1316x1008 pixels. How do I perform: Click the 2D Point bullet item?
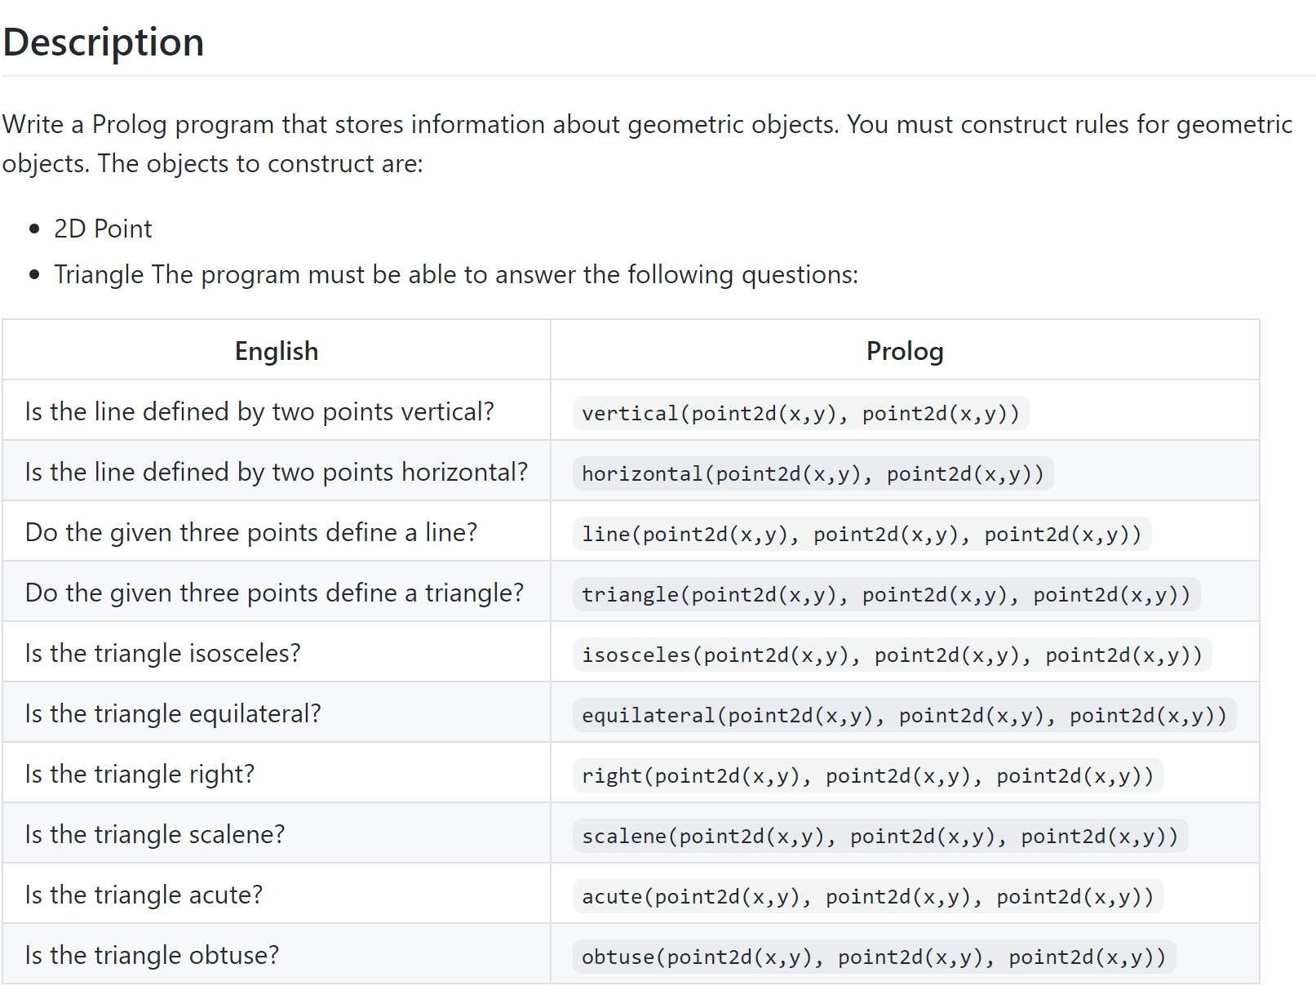103,229
